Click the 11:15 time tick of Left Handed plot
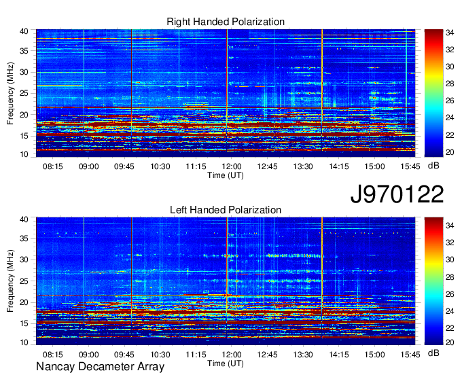Viewport: 462px width, 375px height. coord(196,355)
